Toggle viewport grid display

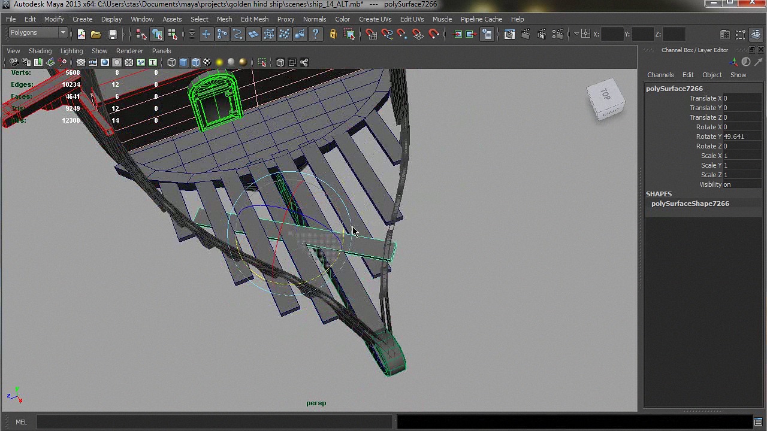point(81,62)
